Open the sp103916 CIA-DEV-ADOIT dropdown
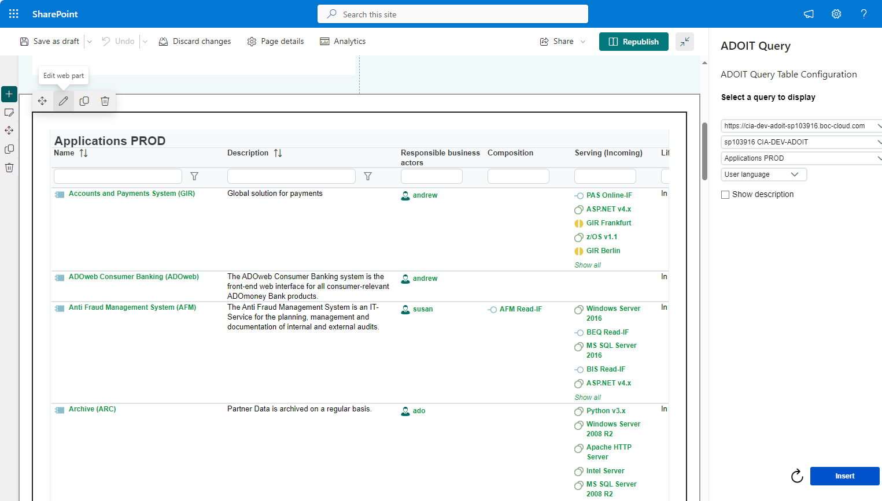 tap(801, 142)
